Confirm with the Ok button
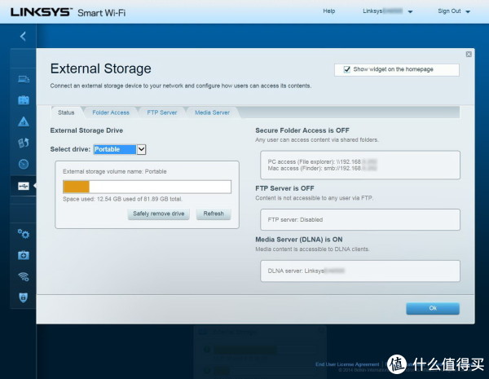 click(x=433, y=308)
